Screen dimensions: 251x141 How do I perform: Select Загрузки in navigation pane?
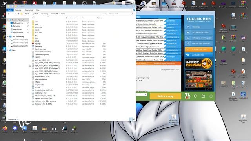16,26
